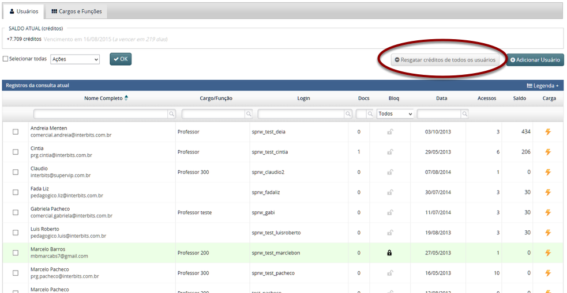Screen dimensions: 567x293
Task: Tick the checkbox for Andreia Menten
Action: coord(16,132)
